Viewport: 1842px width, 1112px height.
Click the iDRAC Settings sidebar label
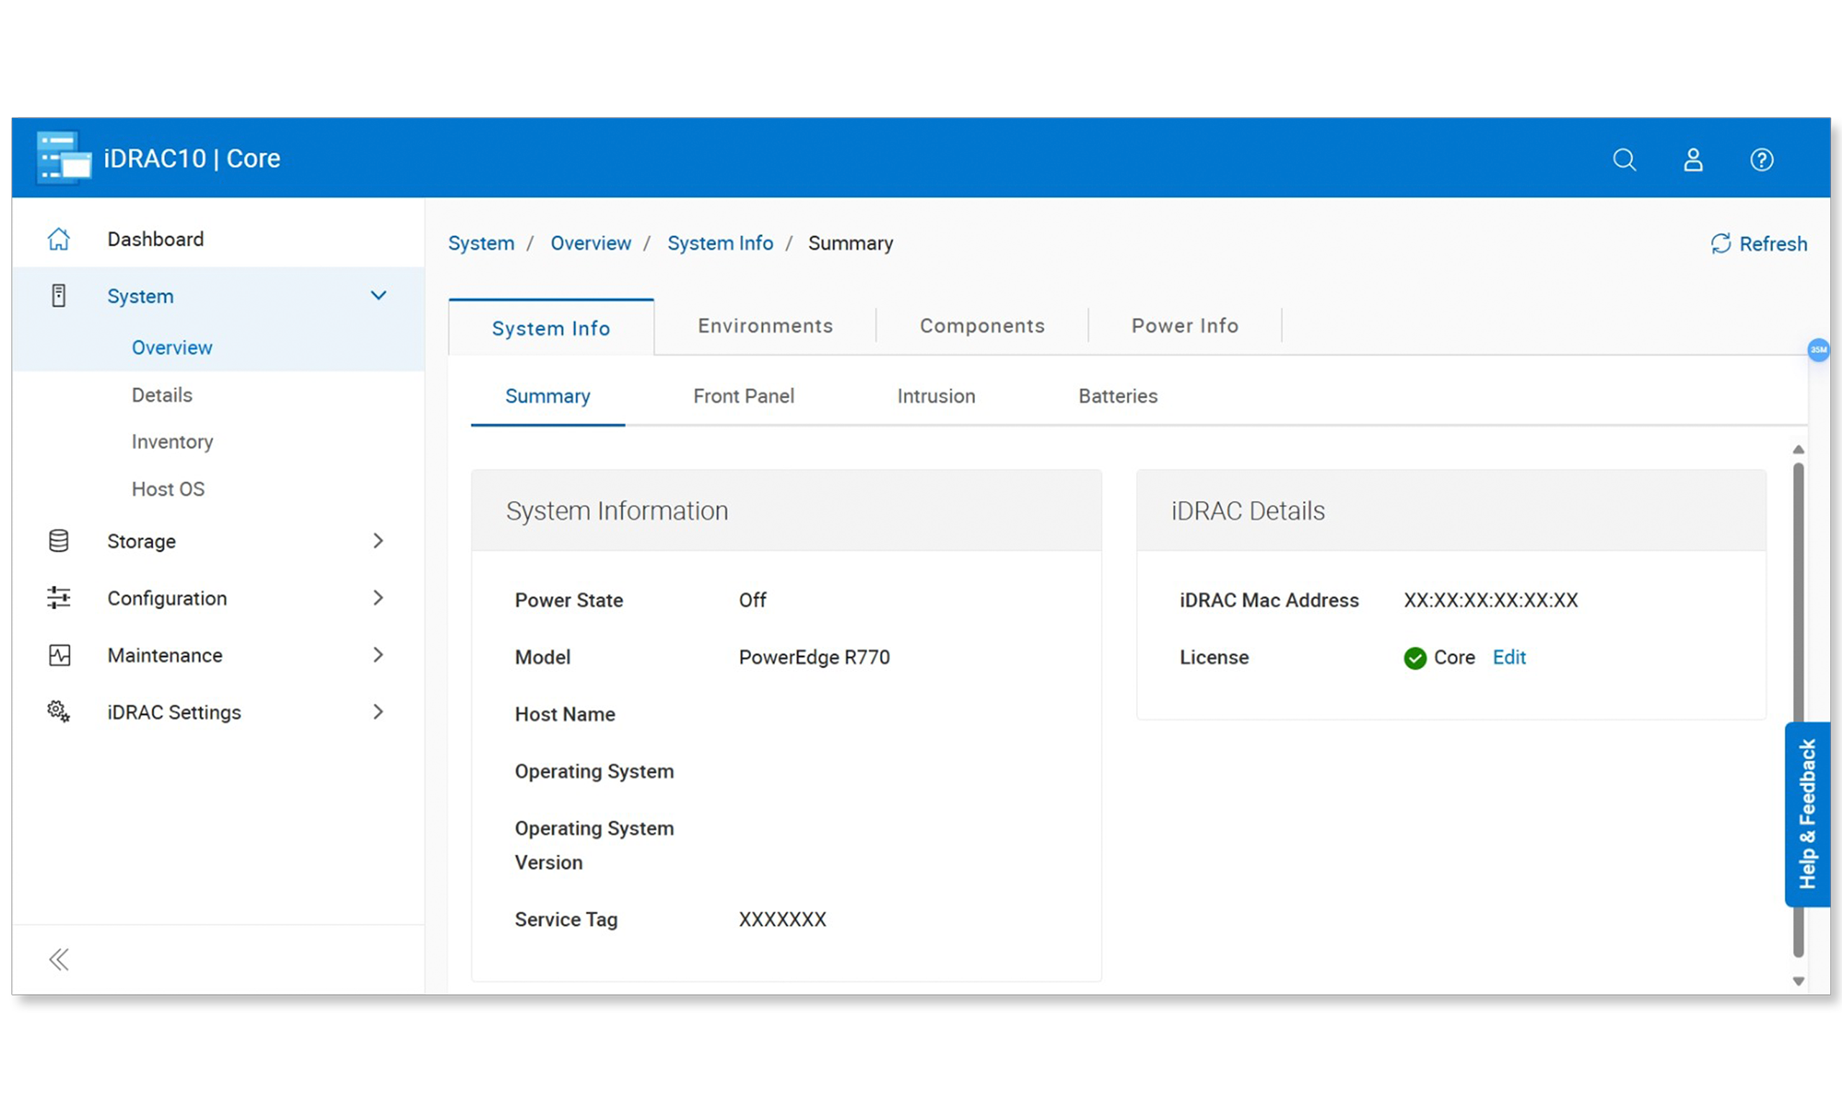(174, 712)
